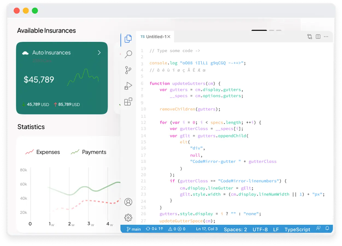The height and width of the screenshot is (246, 342).
Task: Open the Manage settings gear icon
Action: [x=128, y=218]
